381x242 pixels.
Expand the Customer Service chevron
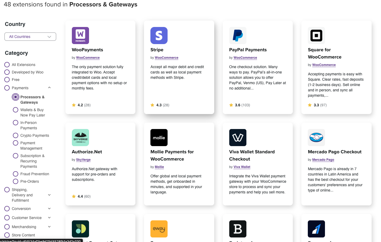click(x=49, y=218)
